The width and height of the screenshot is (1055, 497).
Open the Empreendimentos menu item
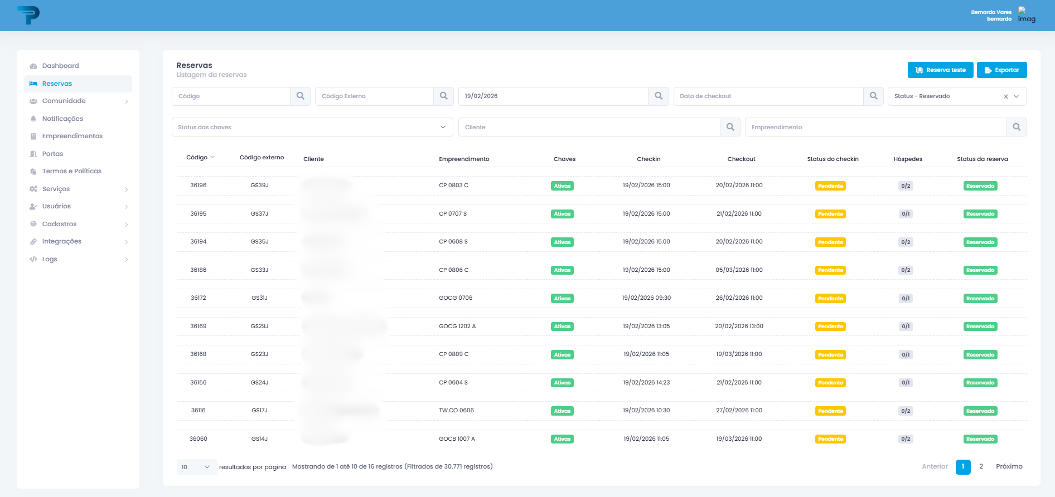(78, 136)
